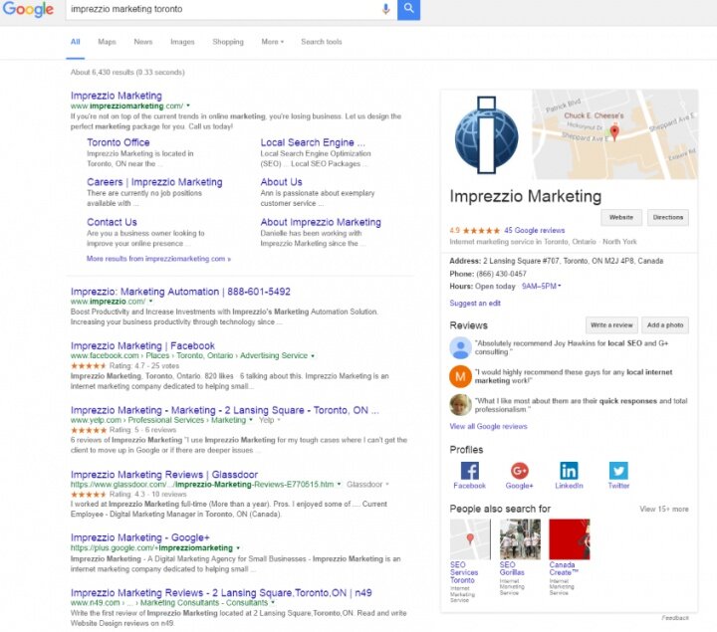Switch to the Maps tab

tap(107, 42)
